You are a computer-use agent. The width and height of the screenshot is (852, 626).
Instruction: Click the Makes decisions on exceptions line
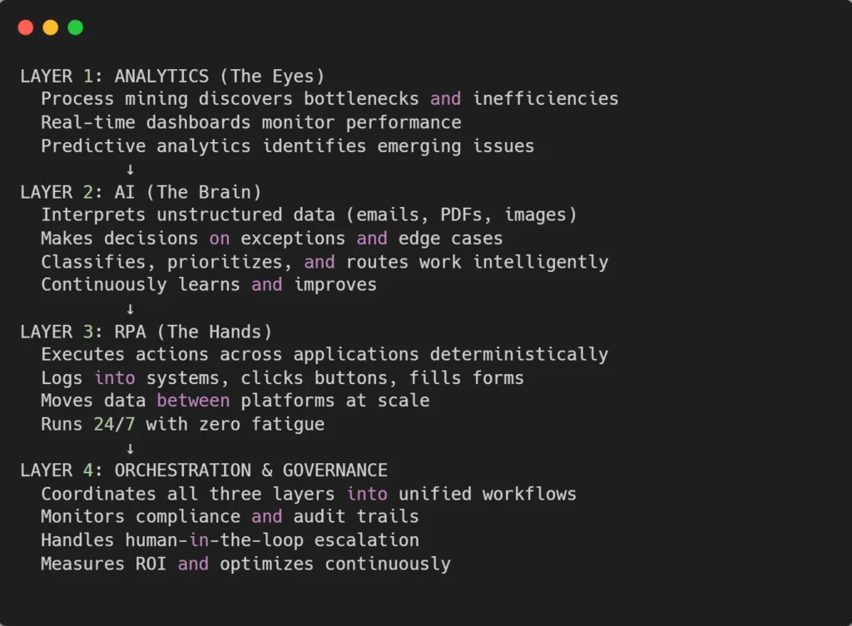(271, 239)
